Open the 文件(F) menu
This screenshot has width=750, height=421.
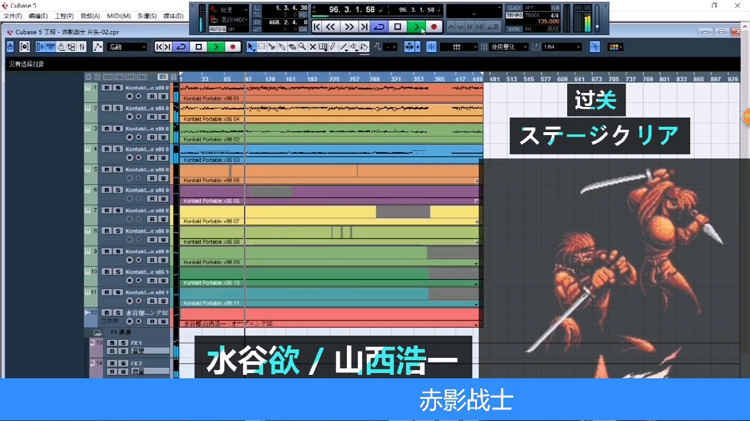coord(12,16)
